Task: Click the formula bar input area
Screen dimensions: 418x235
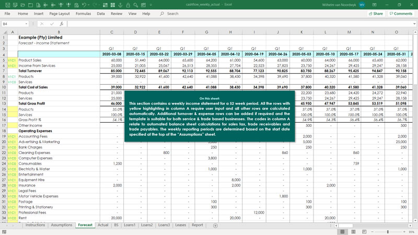Action: pos(240,23)
